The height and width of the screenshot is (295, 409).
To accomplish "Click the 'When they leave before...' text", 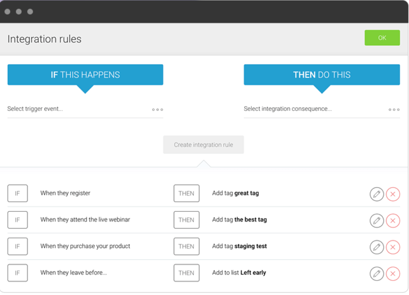I will [x=73, y=272].
